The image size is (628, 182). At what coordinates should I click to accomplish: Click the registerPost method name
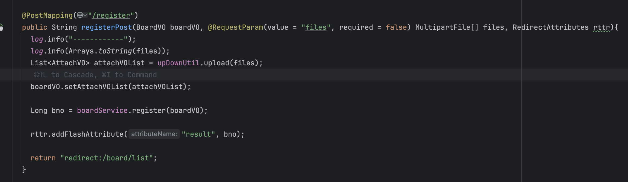click(x=106, y=27)
